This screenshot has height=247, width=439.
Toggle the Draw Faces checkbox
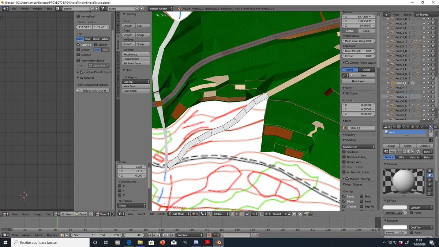[78, 45]
